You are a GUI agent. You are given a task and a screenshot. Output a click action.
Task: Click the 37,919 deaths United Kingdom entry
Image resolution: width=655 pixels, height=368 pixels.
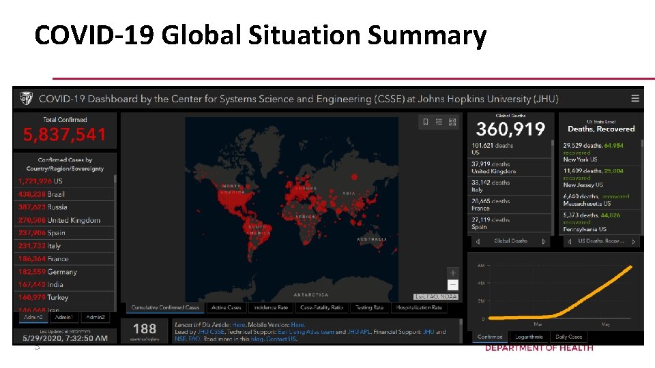coord(510,168)
